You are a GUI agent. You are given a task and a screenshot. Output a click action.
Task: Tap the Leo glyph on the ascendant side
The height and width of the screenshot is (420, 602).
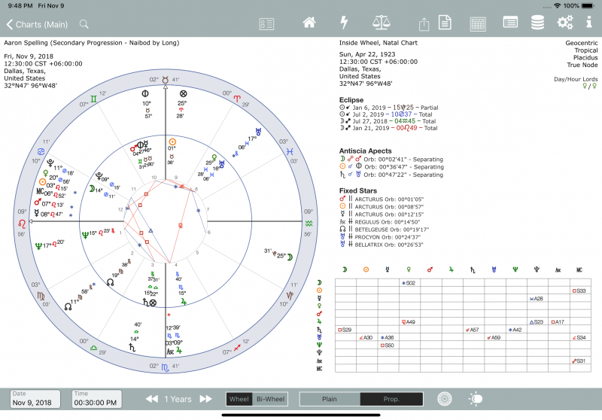[x=22, y=223]
